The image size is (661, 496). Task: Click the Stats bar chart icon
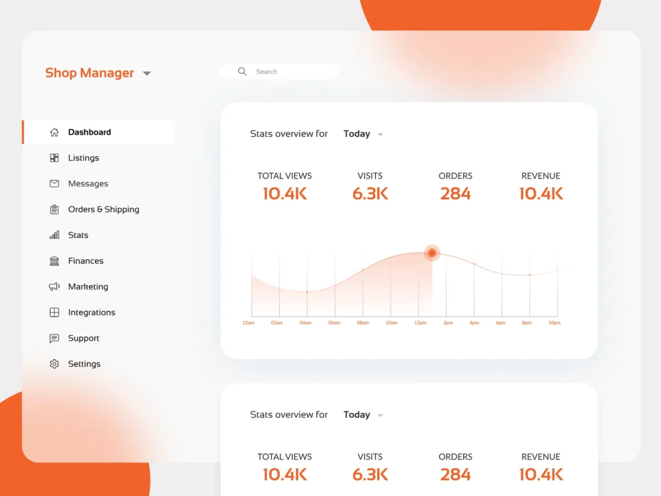pyautogui.click(x=54, y=235)
